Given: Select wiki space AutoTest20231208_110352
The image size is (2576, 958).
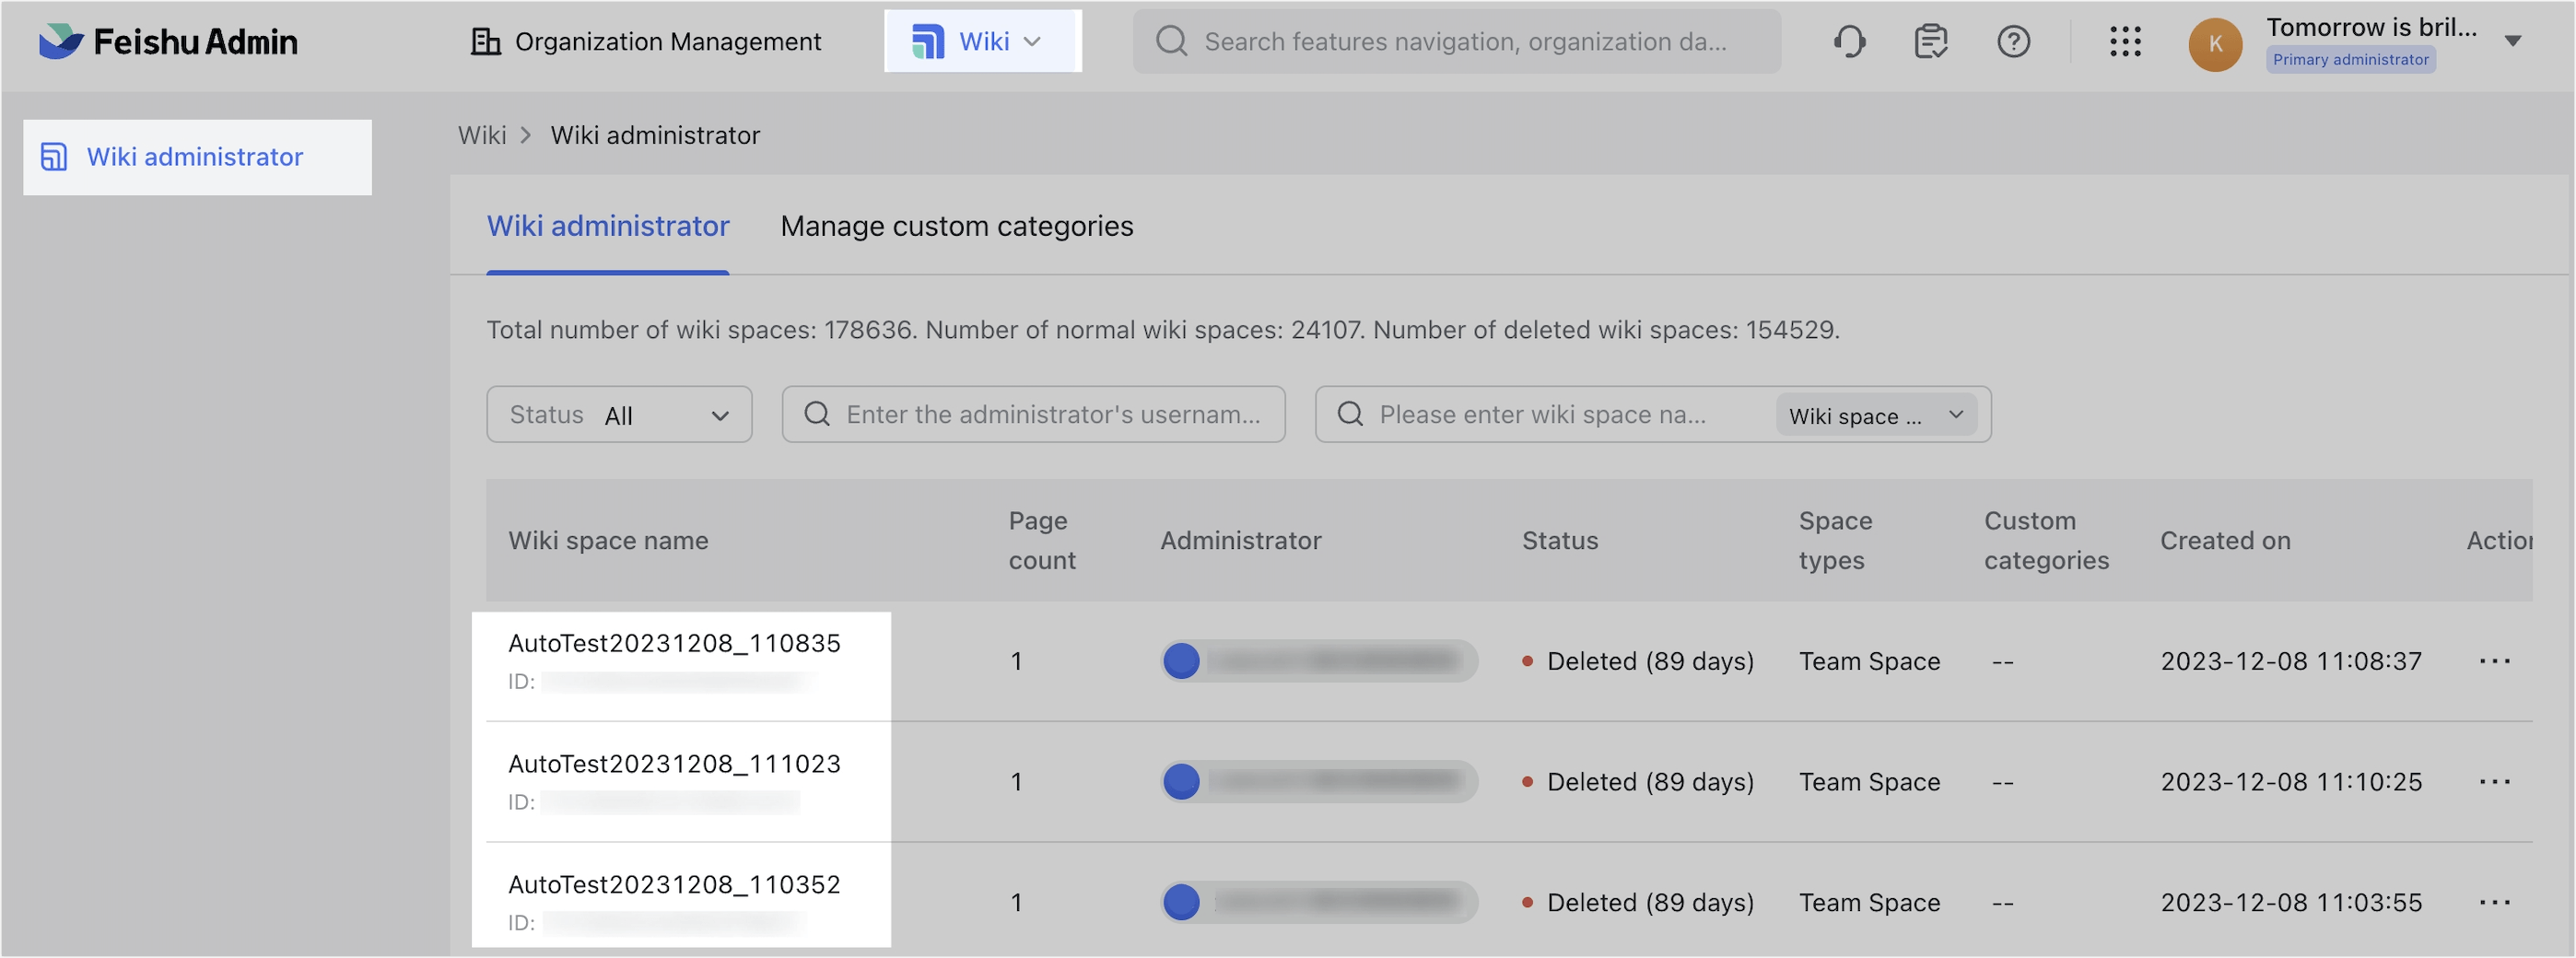Looking at the screenshot, I should [674, 885].
